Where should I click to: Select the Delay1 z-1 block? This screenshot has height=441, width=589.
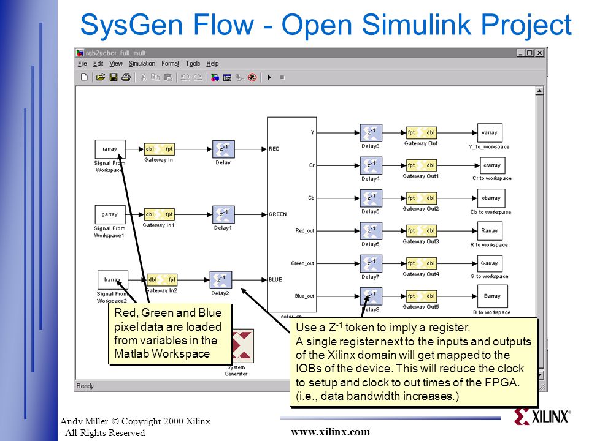pos(223,214)
